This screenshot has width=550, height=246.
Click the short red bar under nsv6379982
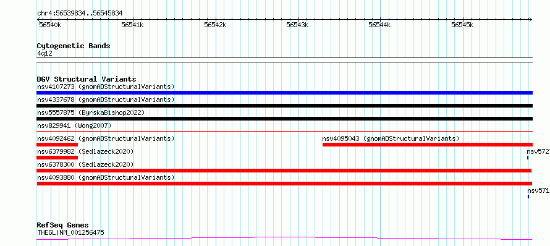click(57, 158)
